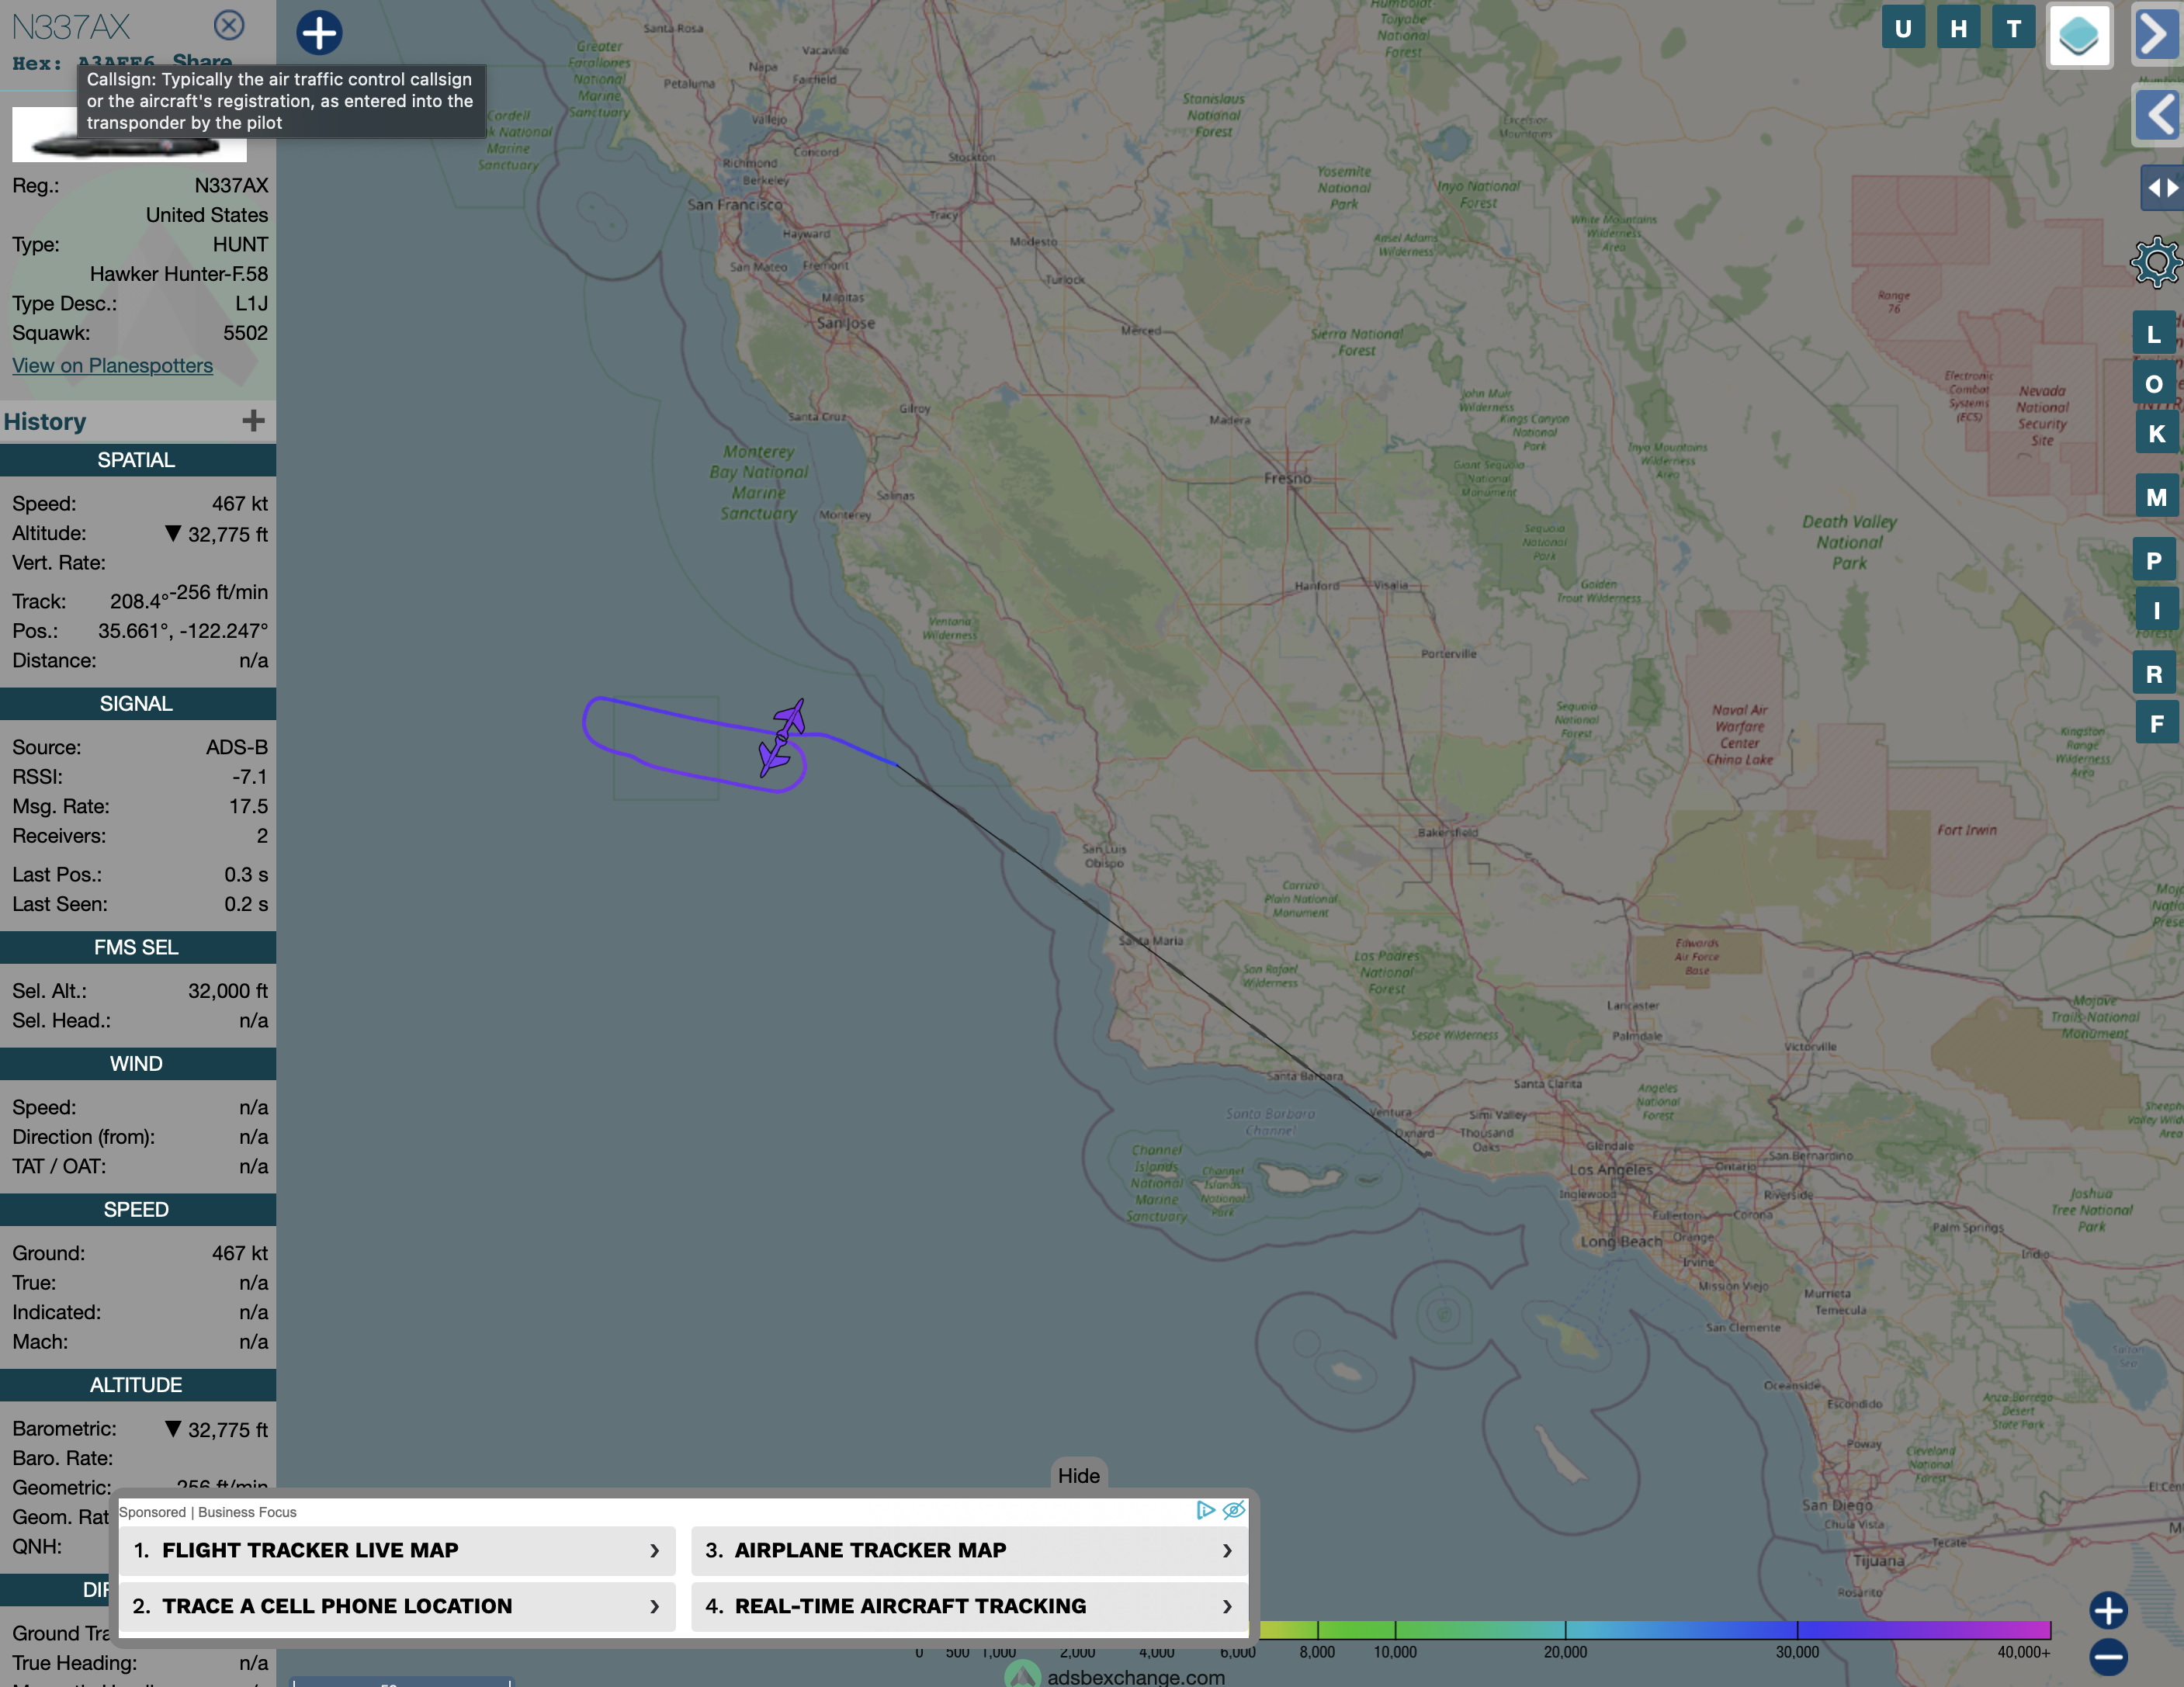Click the FMS SEL section header
The height and width of the screenshot is (1687, 2184).
[x=137, y=947]
